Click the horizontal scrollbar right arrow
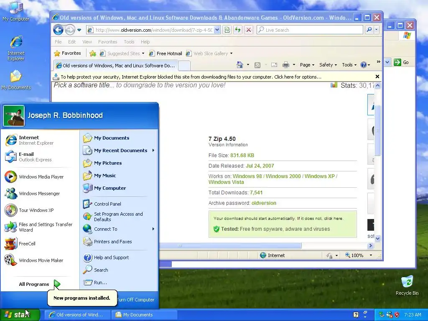The height and width of the screenshot is (321, 428). point(370,246)
